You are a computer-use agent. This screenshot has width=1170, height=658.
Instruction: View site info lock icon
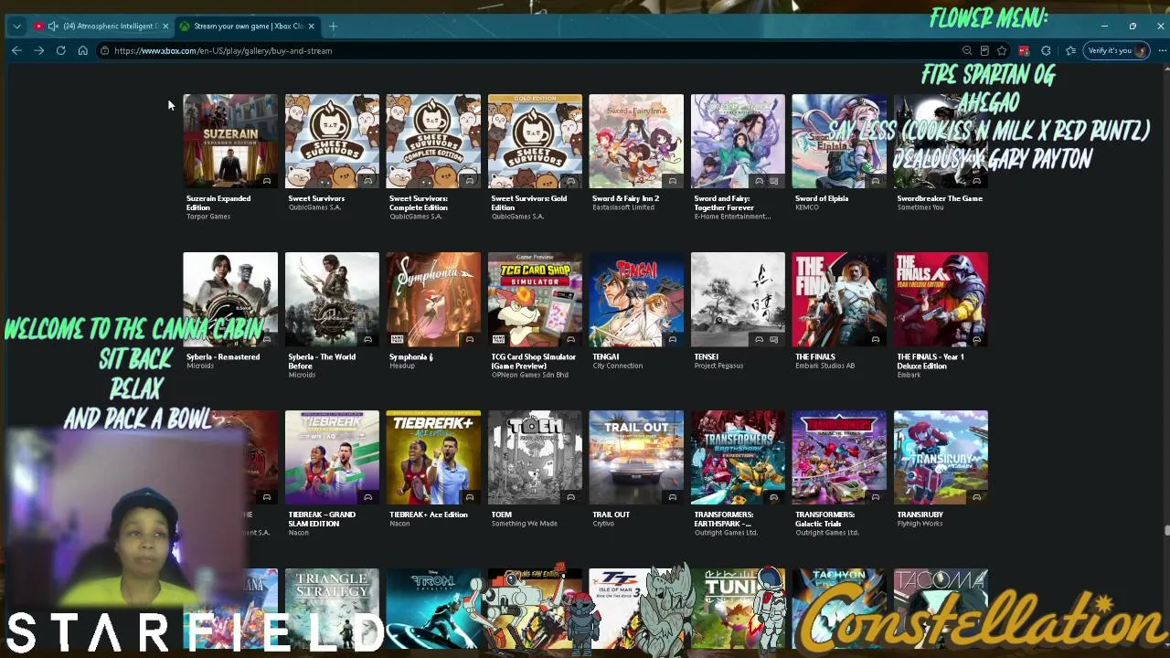point(105,51)
